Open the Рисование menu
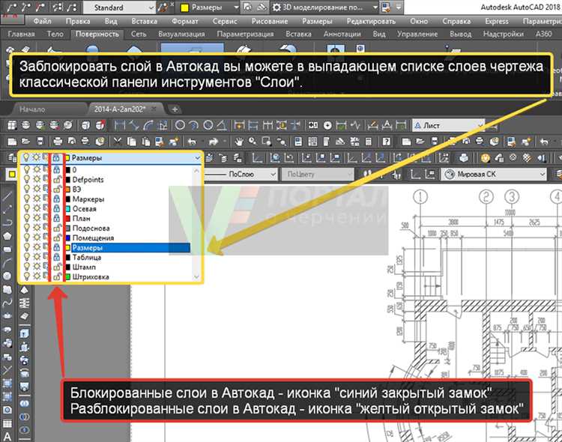The image size is (562, 442). (x=270, y=21)
